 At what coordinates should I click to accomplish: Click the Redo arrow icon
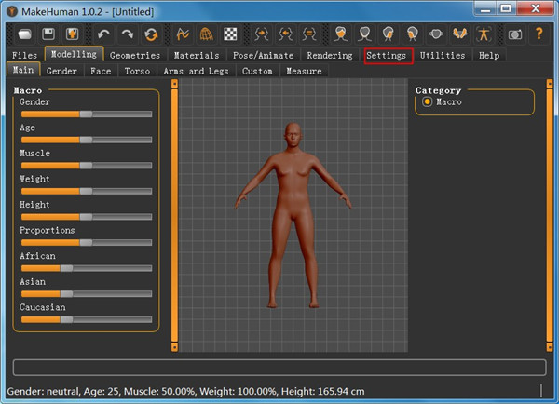coord(127,34)
